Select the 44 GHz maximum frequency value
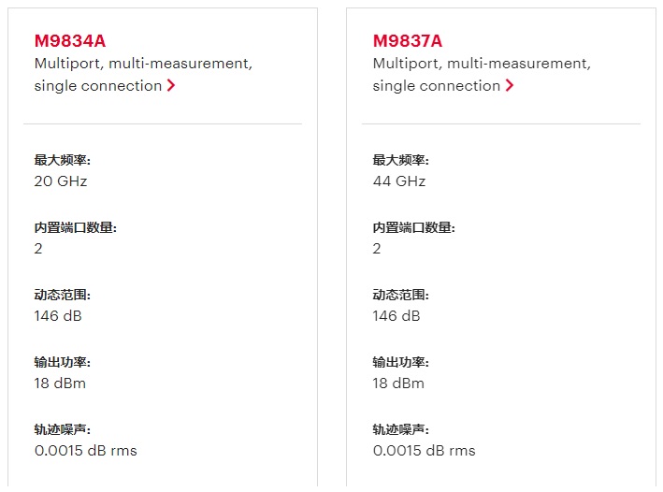Image resolution: width=663 pixels, height=492 pixels. click(399, 181)
